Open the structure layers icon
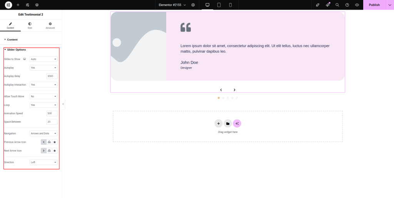The width and height of the screenshot is (394, 198). pos(37,5)
